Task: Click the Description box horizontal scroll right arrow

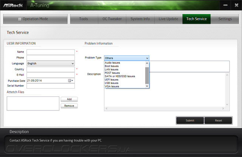Action: pos(223,109)
